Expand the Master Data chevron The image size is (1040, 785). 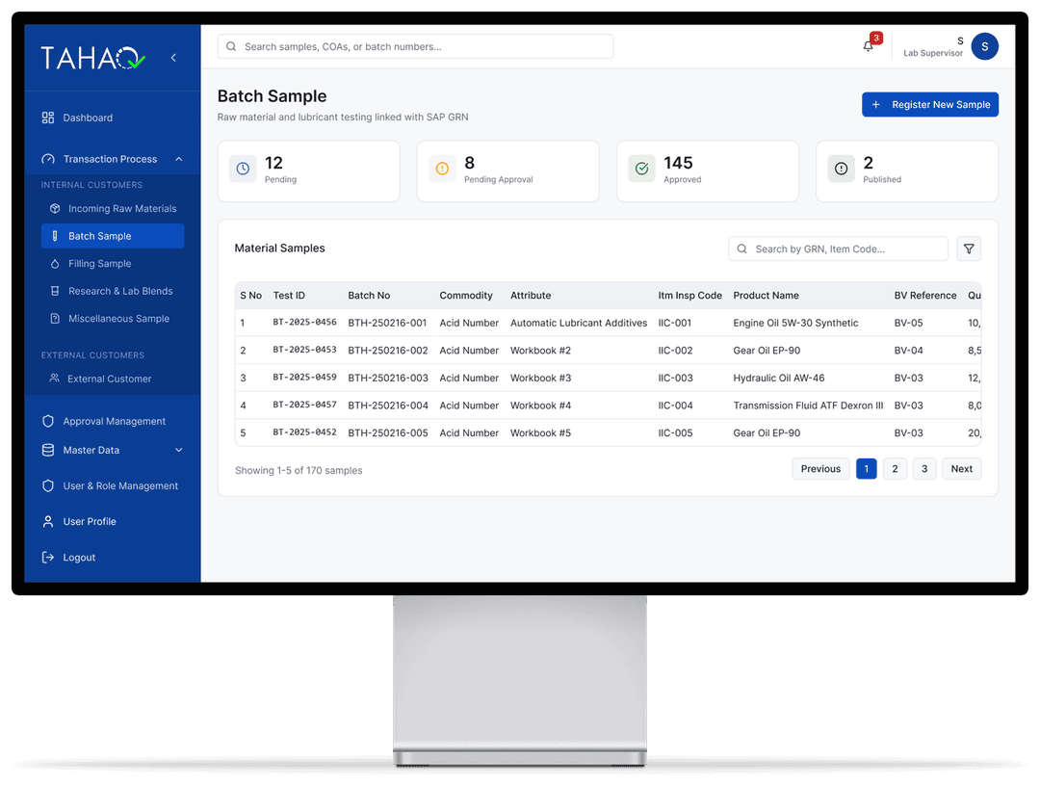tap(178, 450)
